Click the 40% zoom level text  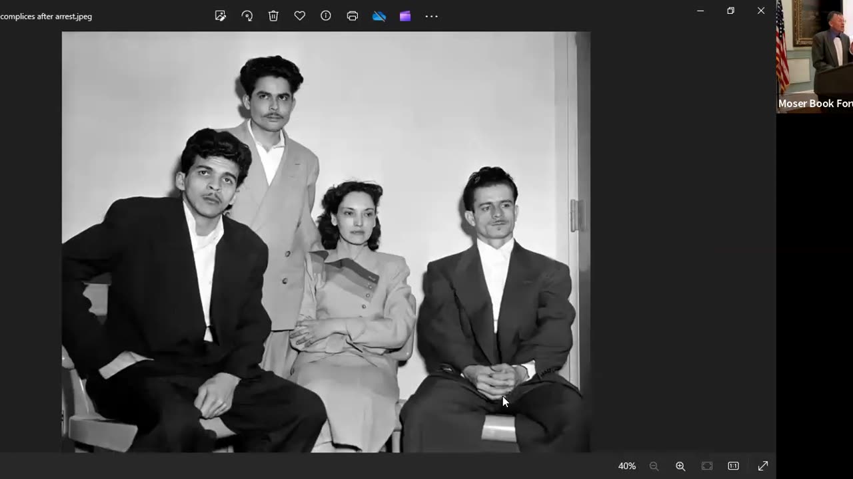point(626,466)
